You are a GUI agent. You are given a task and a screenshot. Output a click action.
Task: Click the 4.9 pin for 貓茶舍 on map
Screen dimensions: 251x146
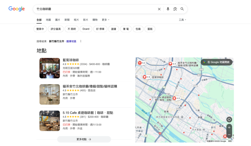tap(172, 64)
